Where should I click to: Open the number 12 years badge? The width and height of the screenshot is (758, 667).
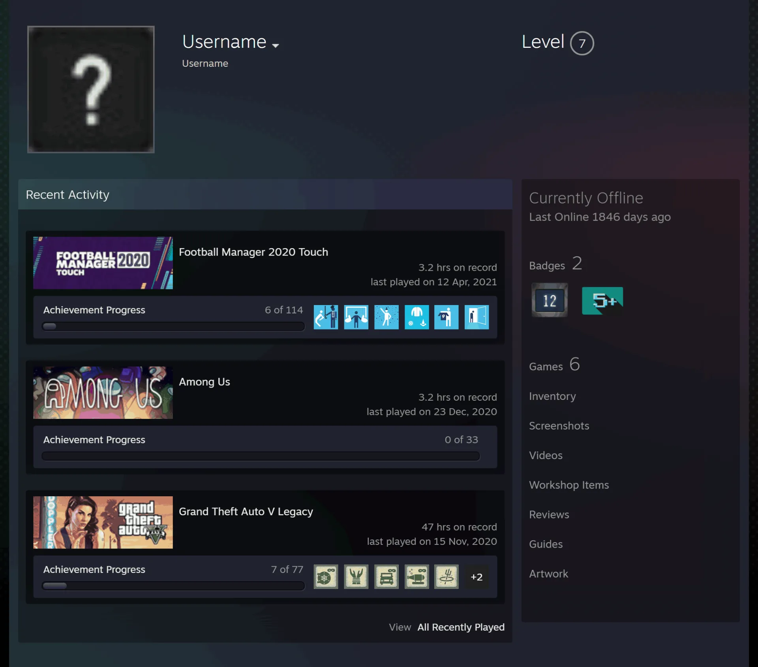[549, 300]
